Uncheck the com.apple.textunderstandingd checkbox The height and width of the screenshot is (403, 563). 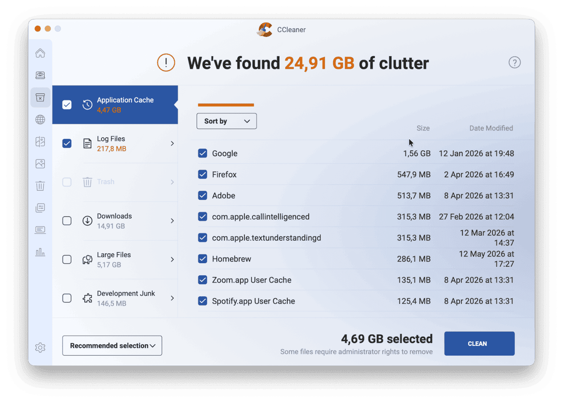click(203, 238)
